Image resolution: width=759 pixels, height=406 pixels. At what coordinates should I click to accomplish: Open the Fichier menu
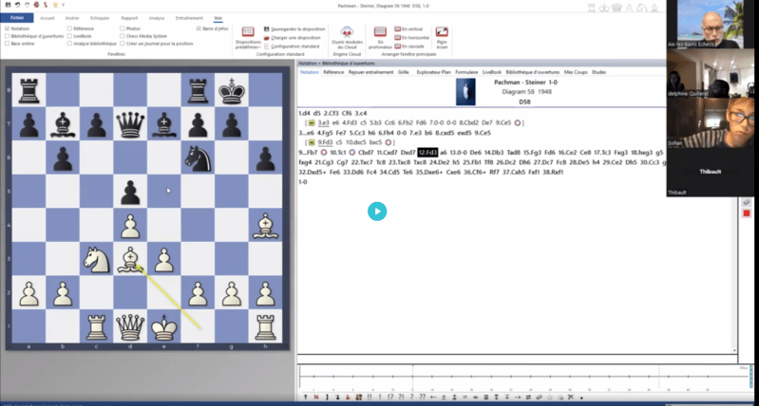tap(16, 17)
